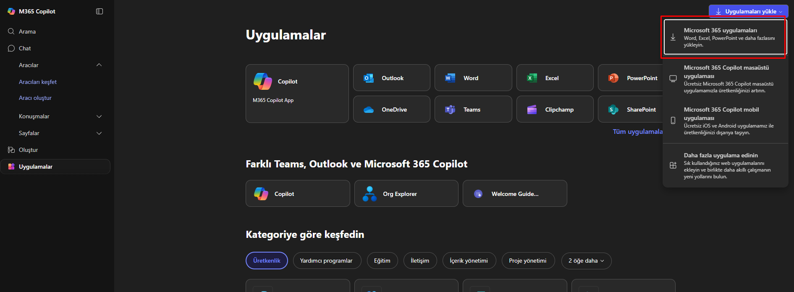This screenshot has height=292, width=794.
Task: Collapse the sidebar with the panel toggle icon
Action: 100,11
